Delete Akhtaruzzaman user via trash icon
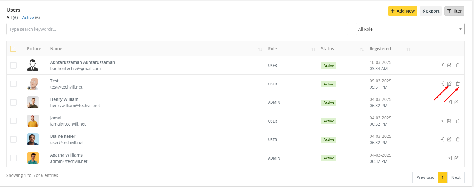 (x=458, y=65)
